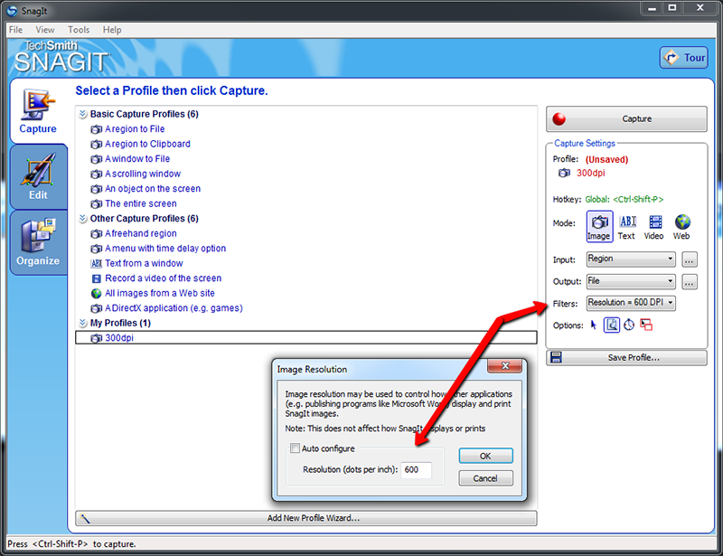Collapse Other Capture Profiles group
The height and width of the screenshot is (556, 723).
pyautogui.click(x=83, y=219)
